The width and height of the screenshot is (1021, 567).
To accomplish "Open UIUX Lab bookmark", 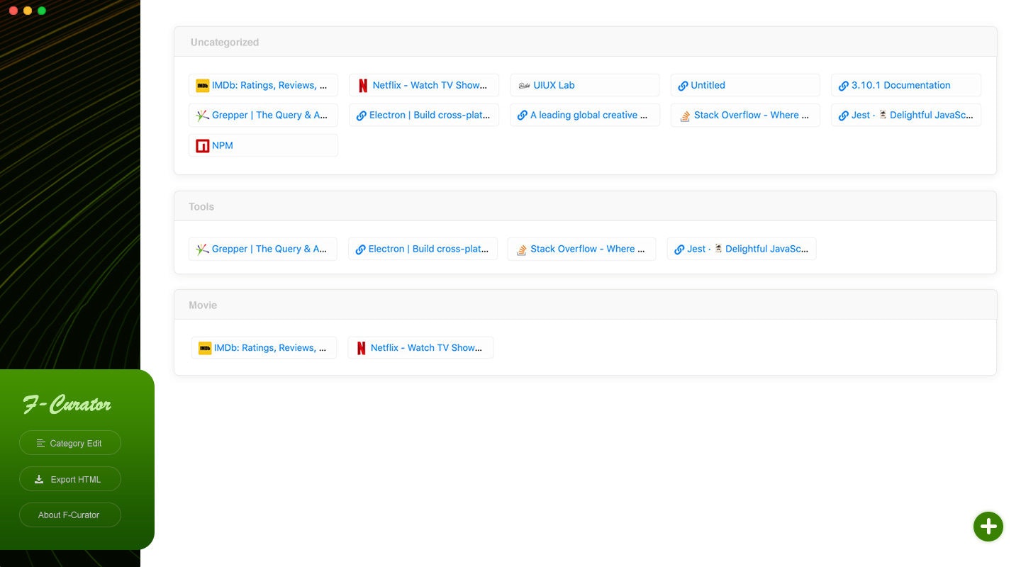I will click(x=585, y=85).
